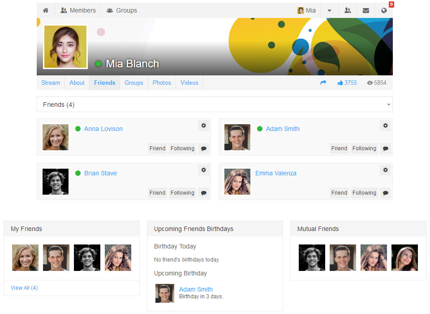The height and width of the screenshot is (314, 430).
Task: Toggle Friend status for Anna Lovison
Action: [x=157, y=148]
